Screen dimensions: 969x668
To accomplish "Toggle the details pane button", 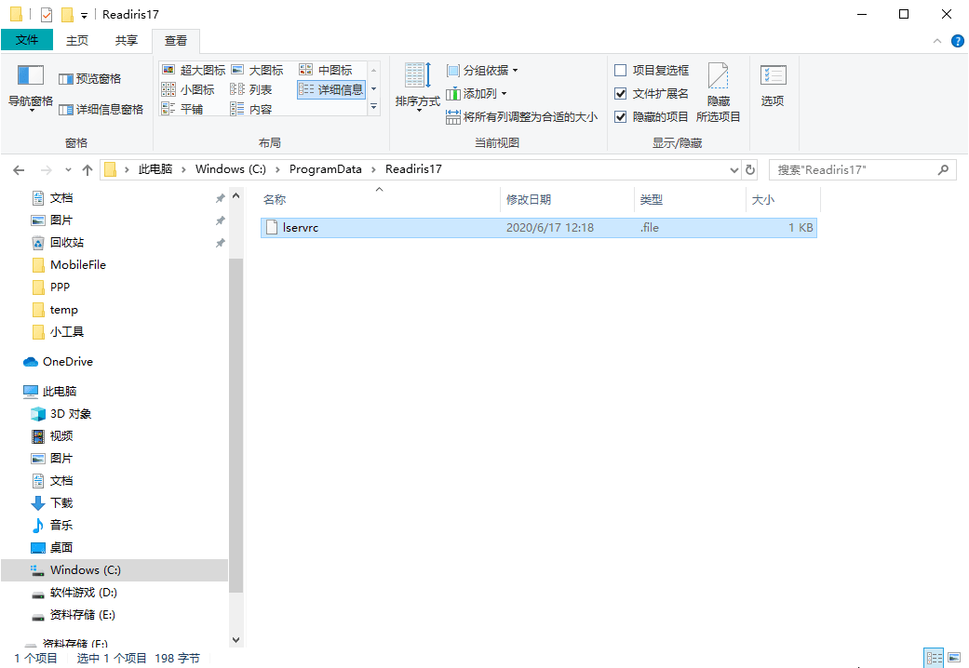I will (x=101, y=110).
